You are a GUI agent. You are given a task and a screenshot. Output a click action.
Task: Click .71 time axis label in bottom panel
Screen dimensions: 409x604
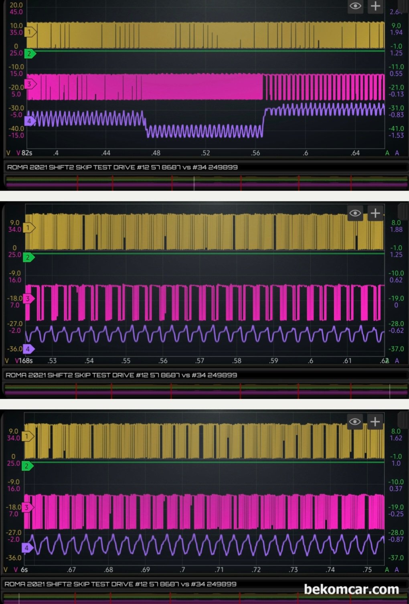tap(219, 570)
